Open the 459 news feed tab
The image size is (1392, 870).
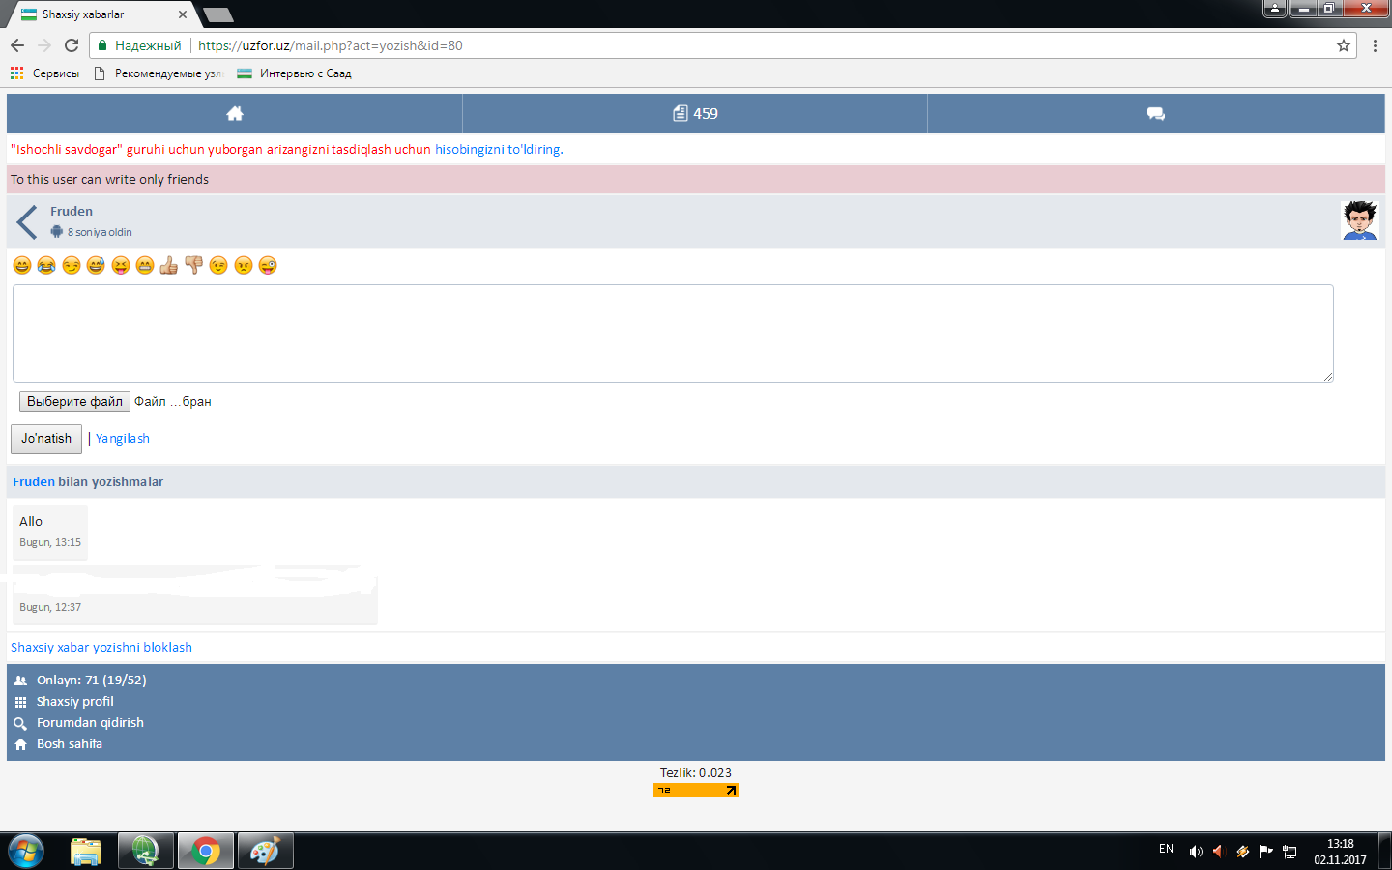pyautogui.click(x=695, y=114)
